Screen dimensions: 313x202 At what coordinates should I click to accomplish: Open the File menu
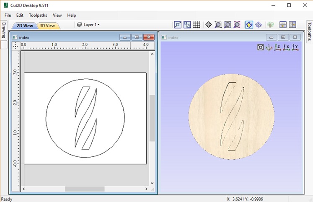[8, 15]
